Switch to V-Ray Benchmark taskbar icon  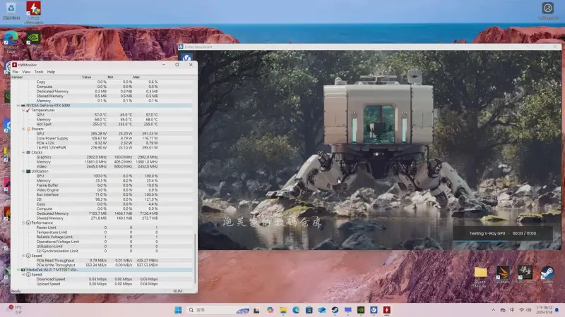374,310
